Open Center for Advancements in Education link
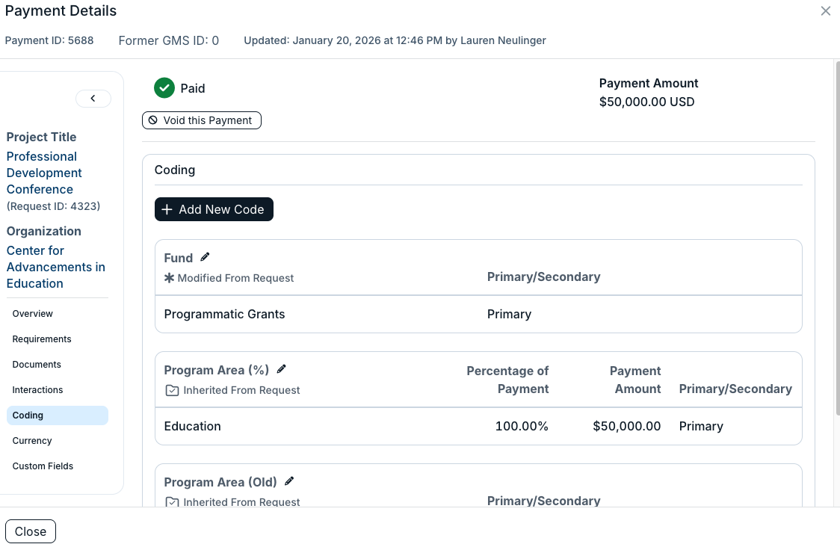This screenshot has height=550, width=840. [x=56, y=268]
